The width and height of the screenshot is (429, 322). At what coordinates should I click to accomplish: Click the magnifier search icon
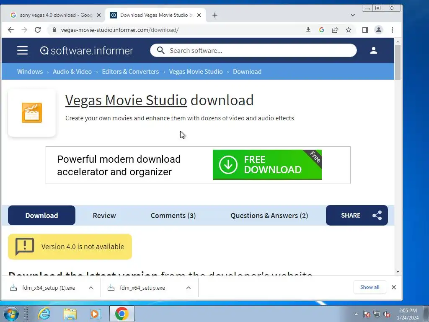[x=160, y=50]
